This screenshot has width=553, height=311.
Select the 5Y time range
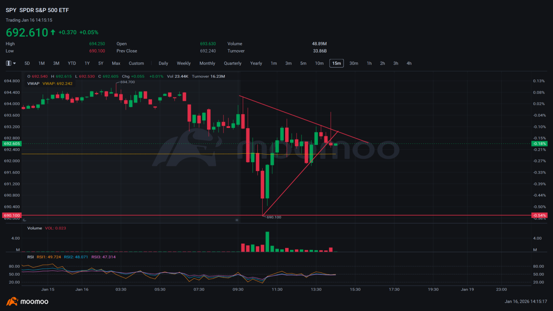pos(101,63)
